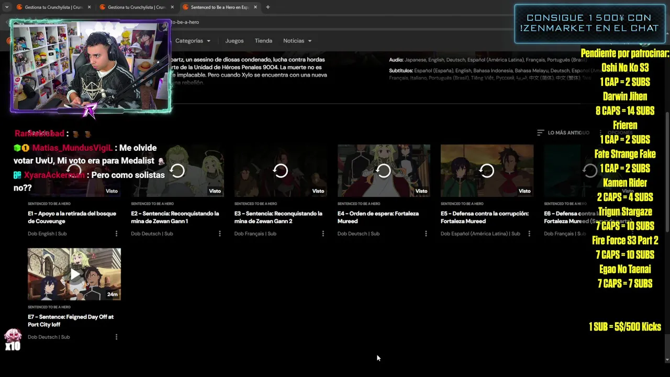This screenshot has width=670, height=377.
Task: Change the Lo más antiguo sort order
Action: pyautogui.click(x=563, y=132)
